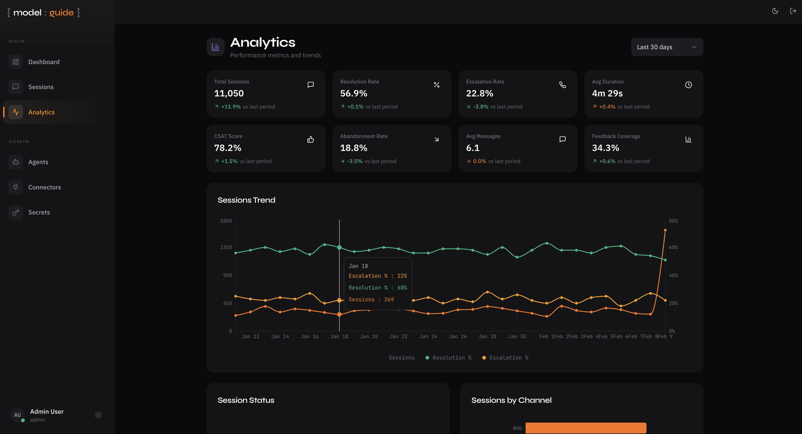The image size is (802, 434).
Task: Toggle Resolution % series in legend
Action: pos(448,358)
